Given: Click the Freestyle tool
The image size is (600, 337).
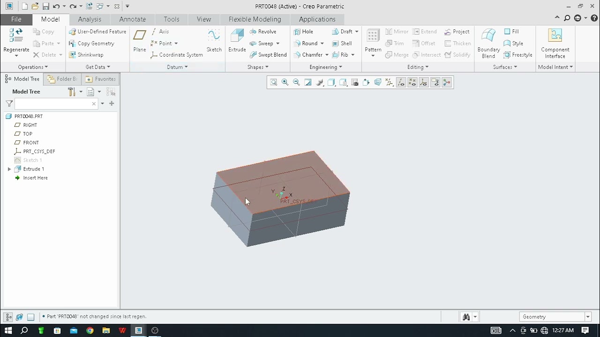Looking at the screenshot, I should 518,55.
